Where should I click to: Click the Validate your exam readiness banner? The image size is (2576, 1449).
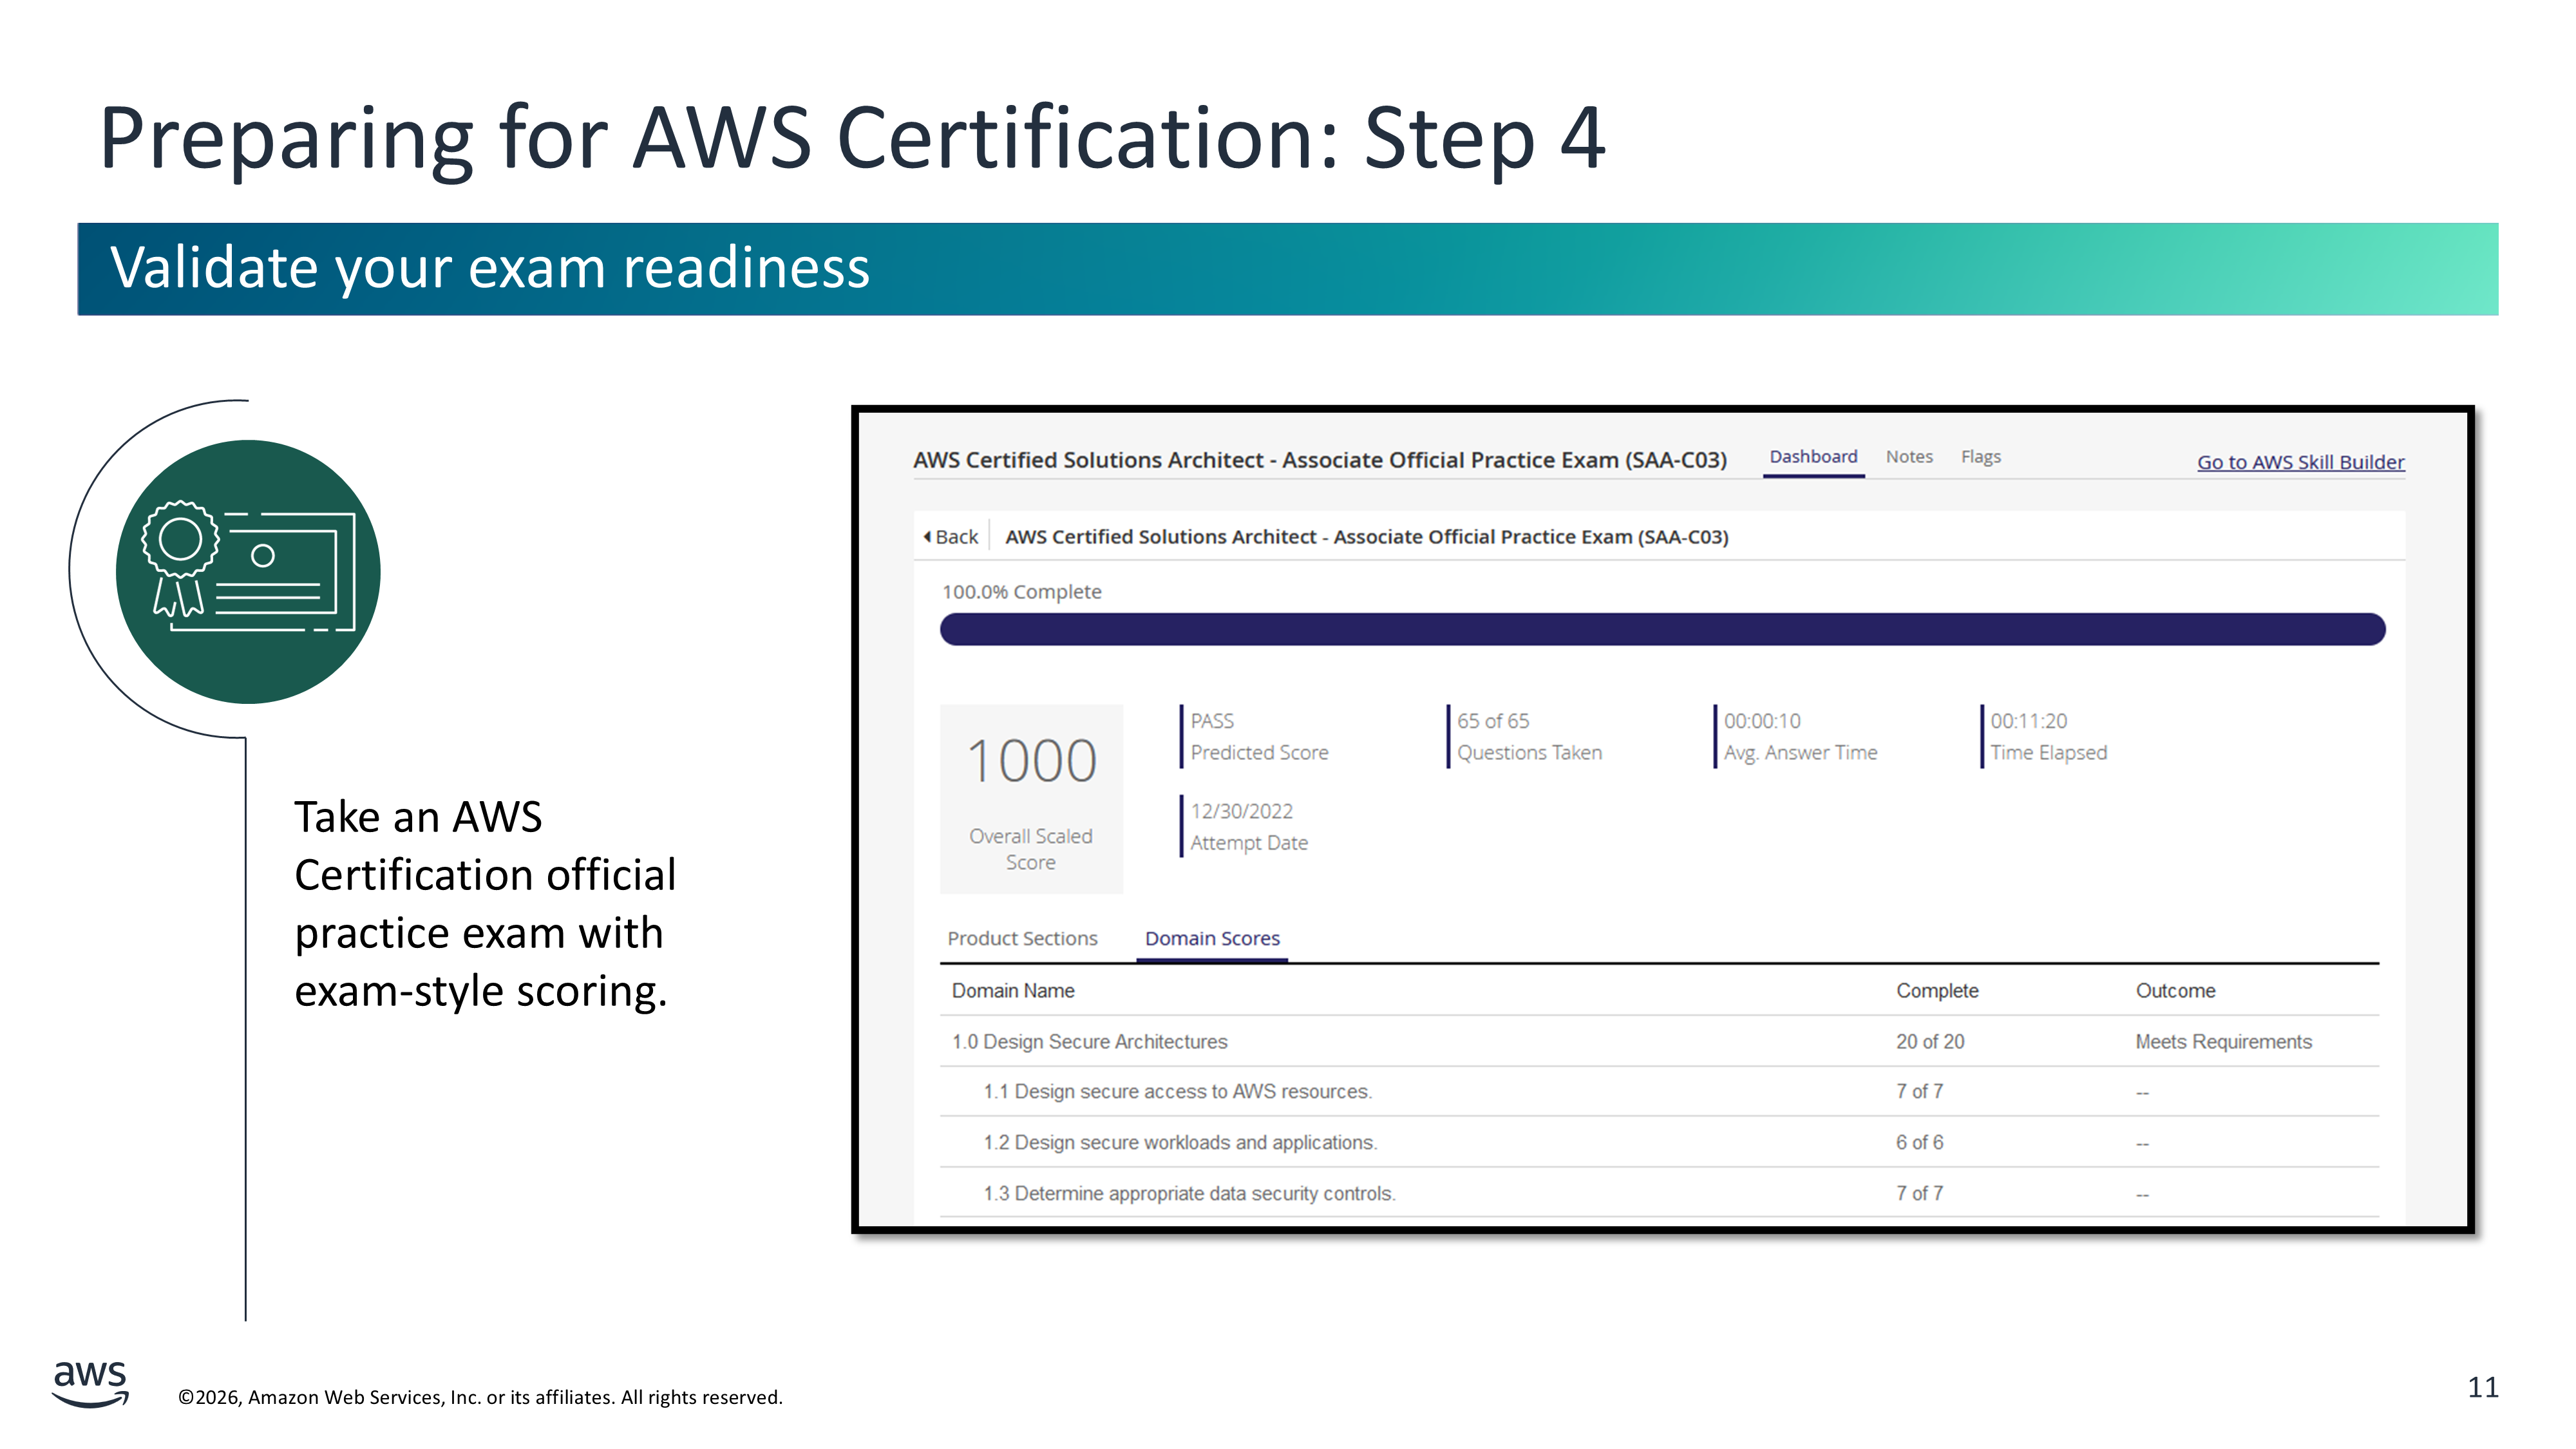(x=1287, y=269)
